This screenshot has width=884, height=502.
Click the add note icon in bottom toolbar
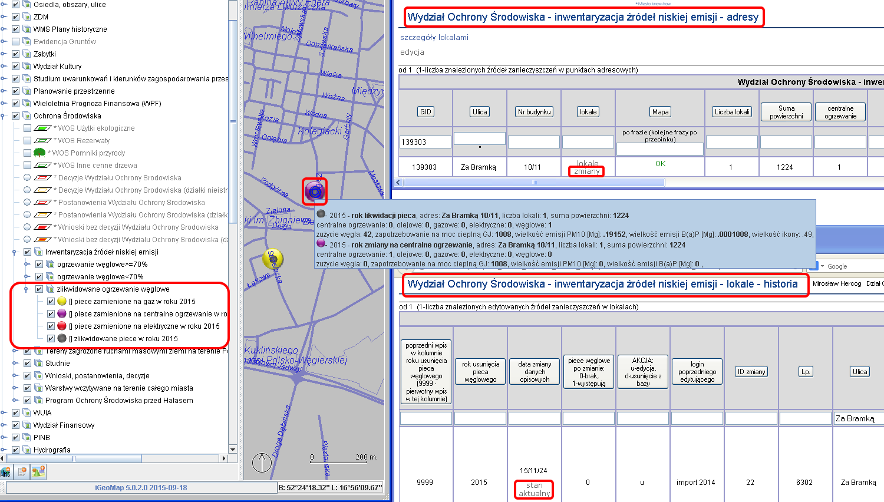point(22,472)
